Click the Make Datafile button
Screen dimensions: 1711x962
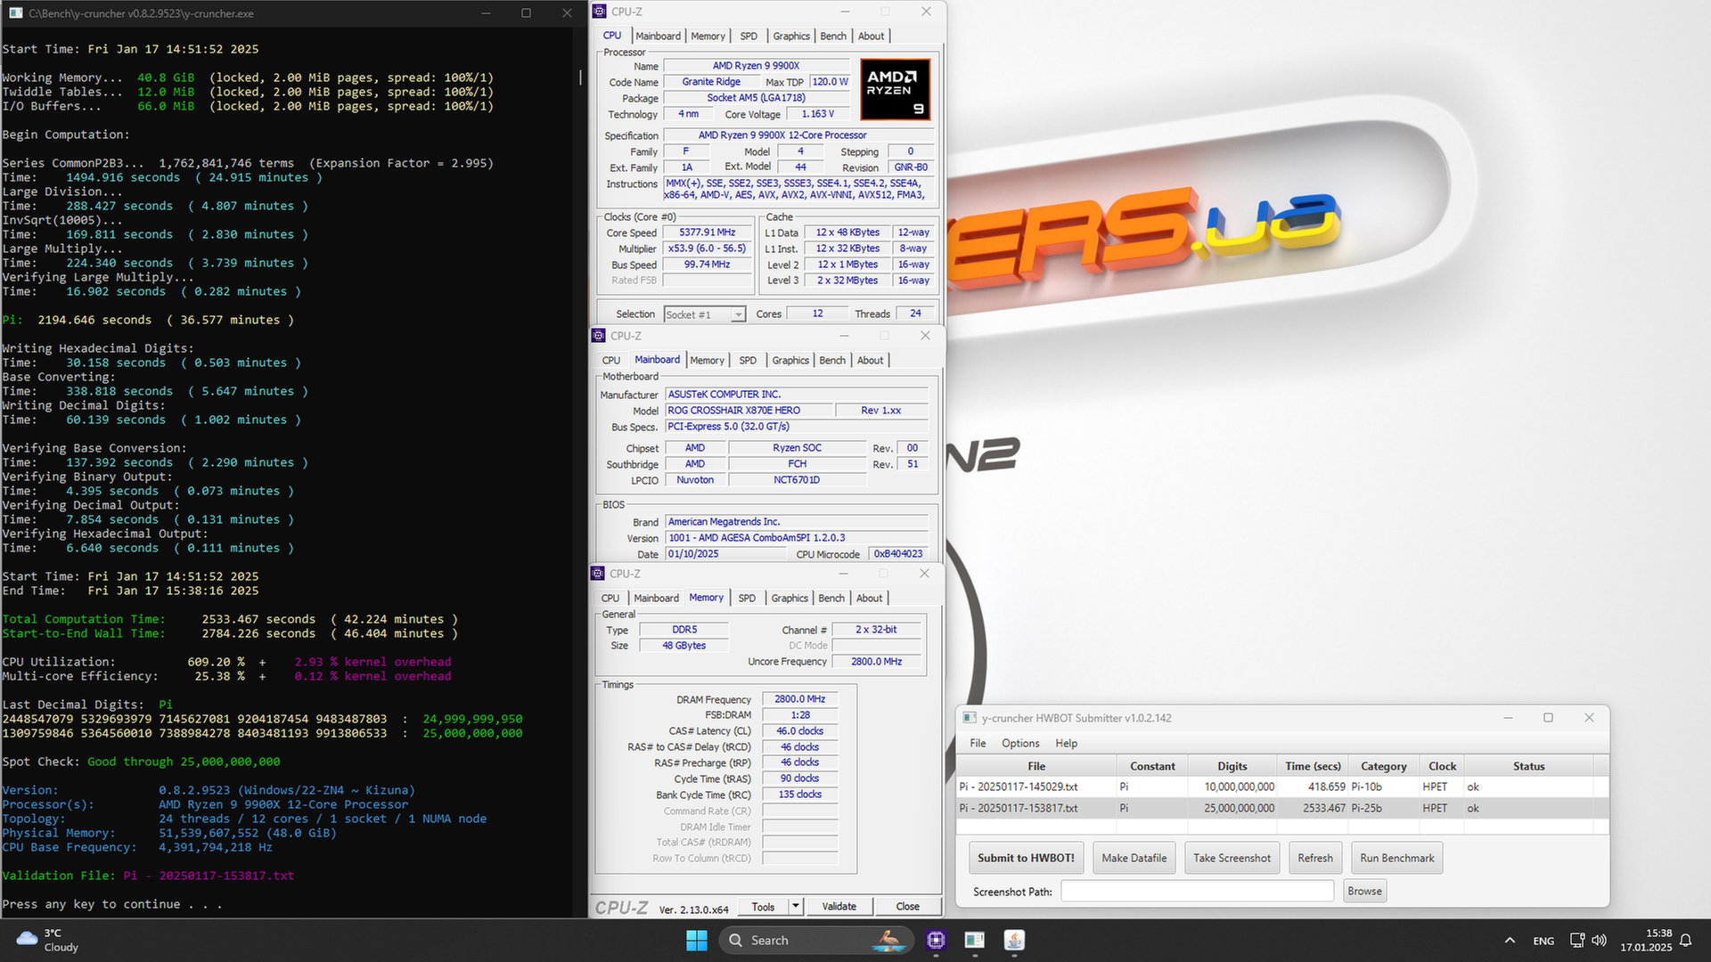[x=1134, y=858]
